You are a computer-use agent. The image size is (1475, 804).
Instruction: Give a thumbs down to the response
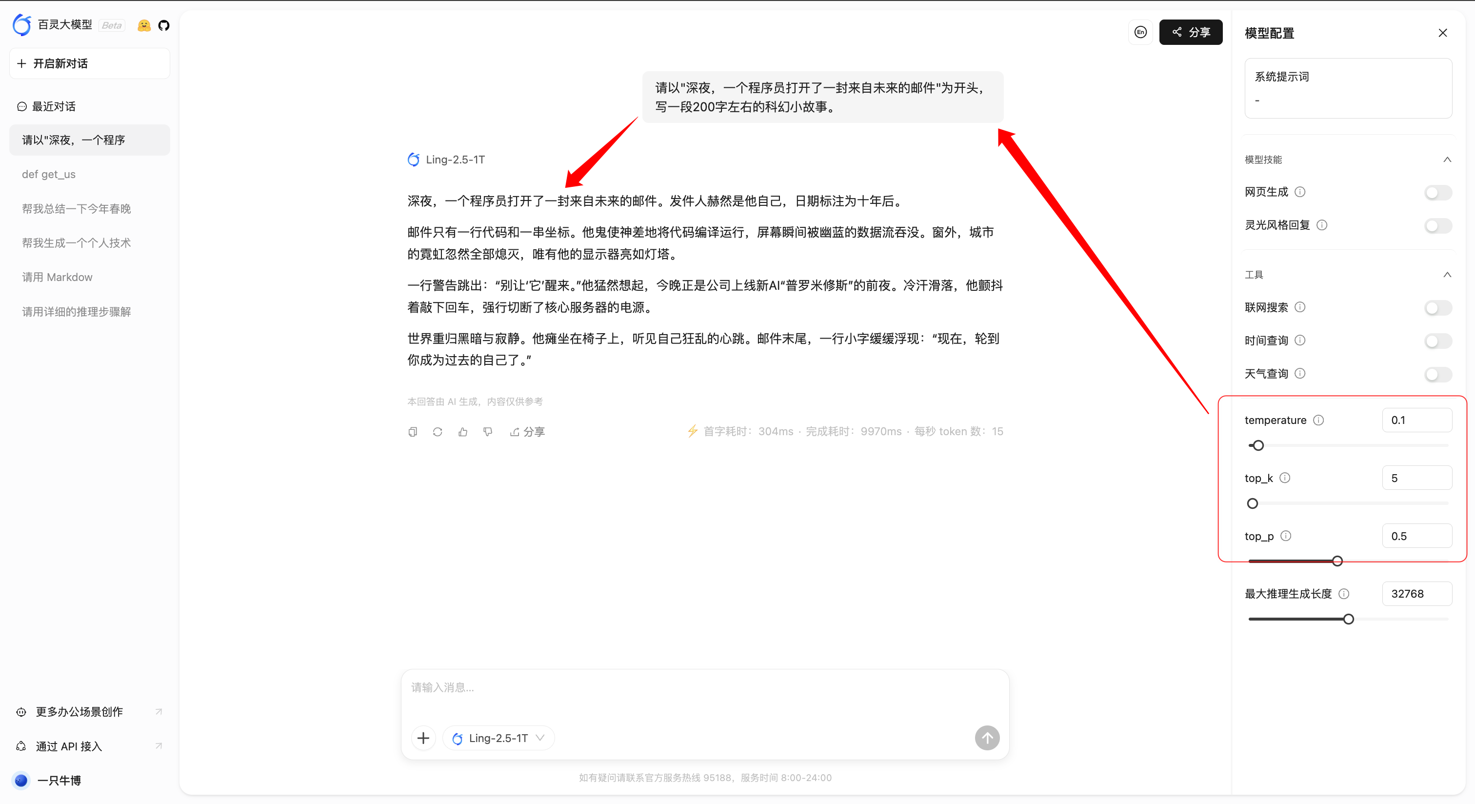tap(488, 432)
